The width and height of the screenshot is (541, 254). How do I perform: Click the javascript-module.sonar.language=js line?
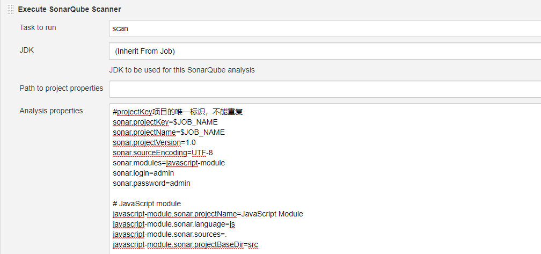tap(173, 224)
